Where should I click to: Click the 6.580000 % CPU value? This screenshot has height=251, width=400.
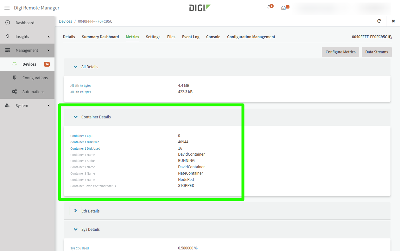point(188,248)
